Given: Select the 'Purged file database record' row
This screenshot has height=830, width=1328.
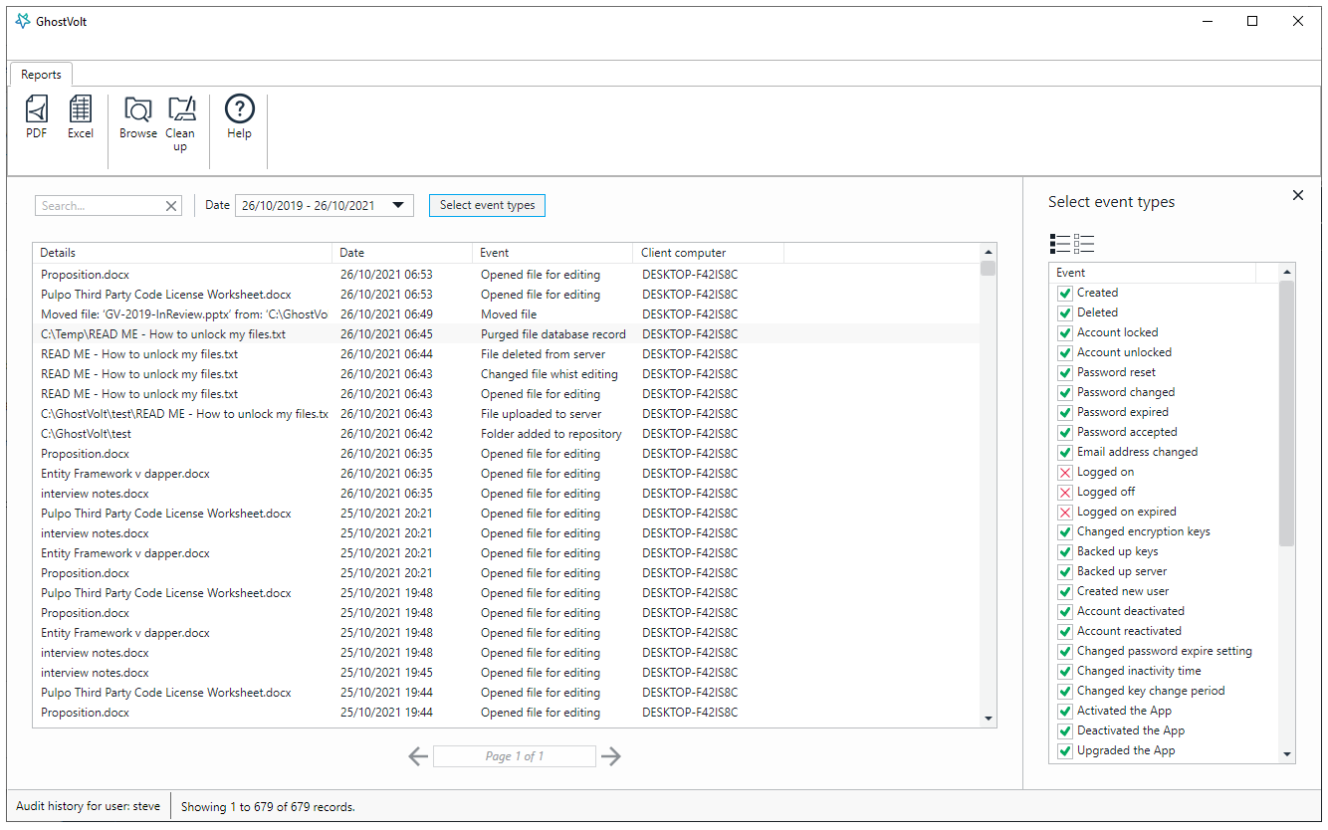Looking at the screenshot, I should click(506, 334).
